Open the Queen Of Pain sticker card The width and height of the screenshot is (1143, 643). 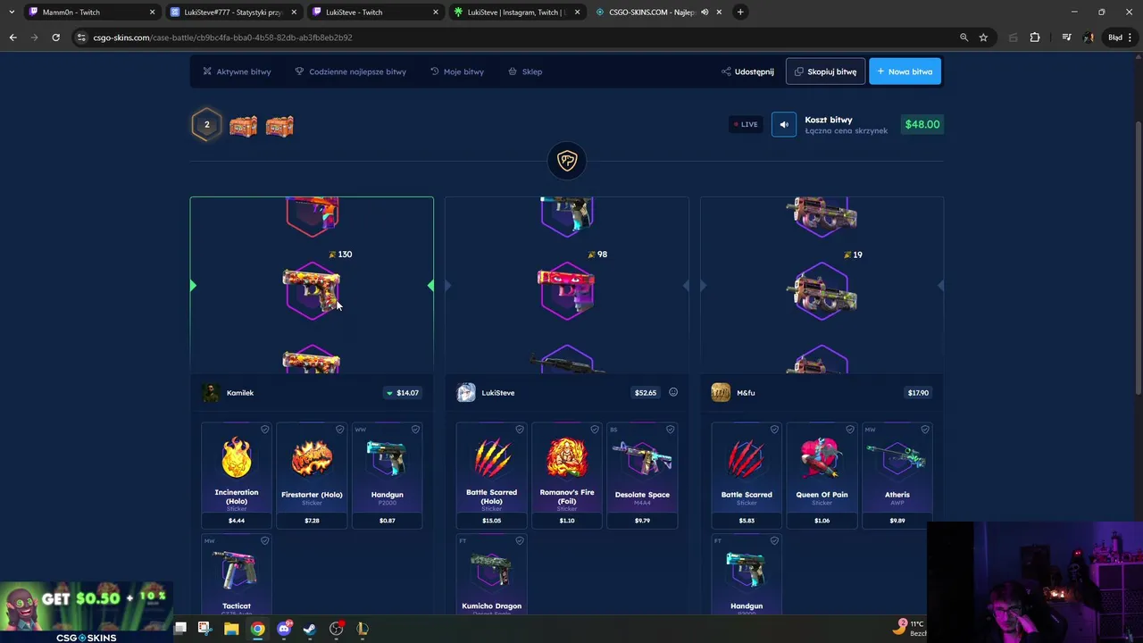[x=822, y=475]
